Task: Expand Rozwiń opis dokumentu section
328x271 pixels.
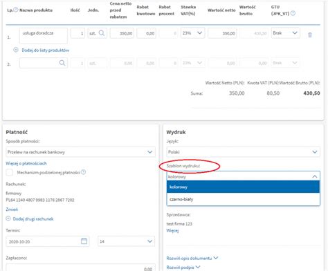Action: point(192,258)
